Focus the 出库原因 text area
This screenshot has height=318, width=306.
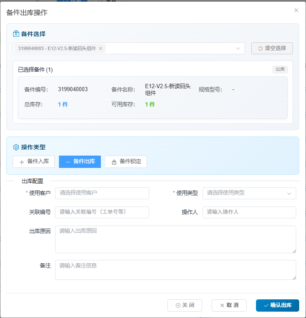pos(175,239)
